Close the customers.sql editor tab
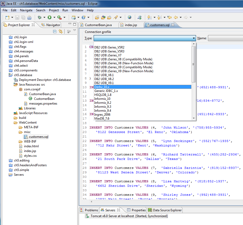 pyautogui.click(x=173, y=25)
